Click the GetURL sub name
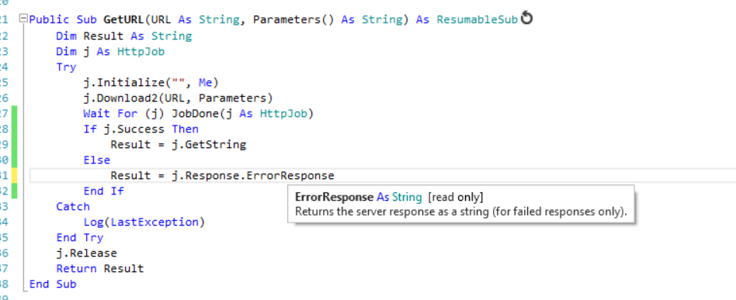Viewport: 736px width, 300px height. [123, 20]
